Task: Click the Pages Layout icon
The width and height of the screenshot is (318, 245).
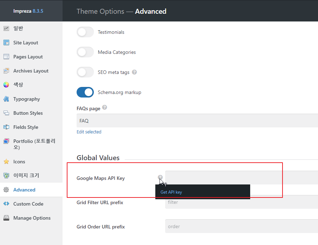Action: point(6,57)
